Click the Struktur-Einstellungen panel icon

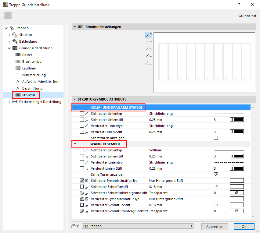pos(81,27)
